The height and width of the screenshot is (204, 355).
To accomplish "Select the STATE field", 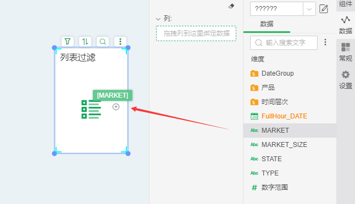I will tap(271, 159).
